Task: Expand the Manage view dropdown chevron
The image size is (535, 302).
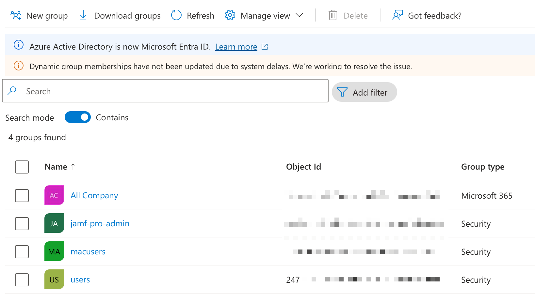Action: [x=299, y=15]
